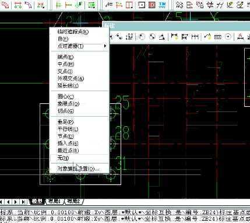Choose 象限点(Q) snap option
The image size is (250, 223).
[x=79, y=104]
